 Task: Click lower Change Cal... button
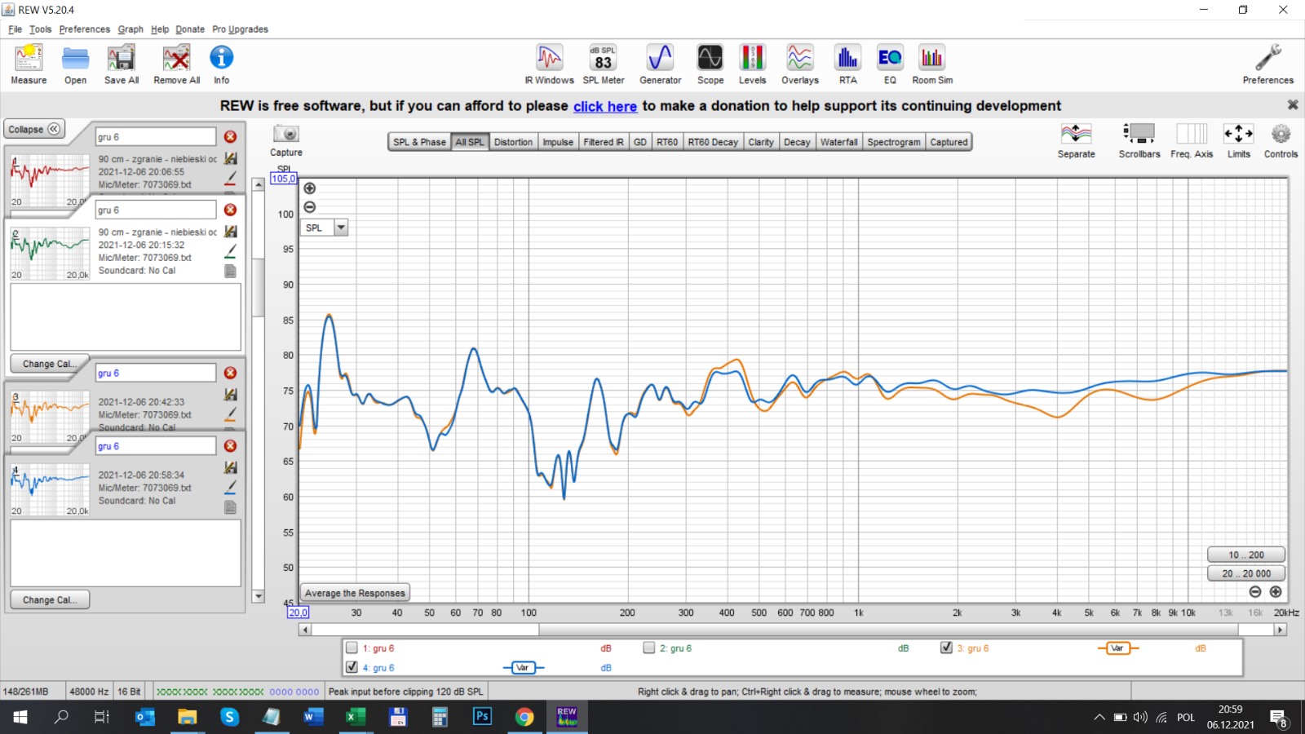click(50, 599)
